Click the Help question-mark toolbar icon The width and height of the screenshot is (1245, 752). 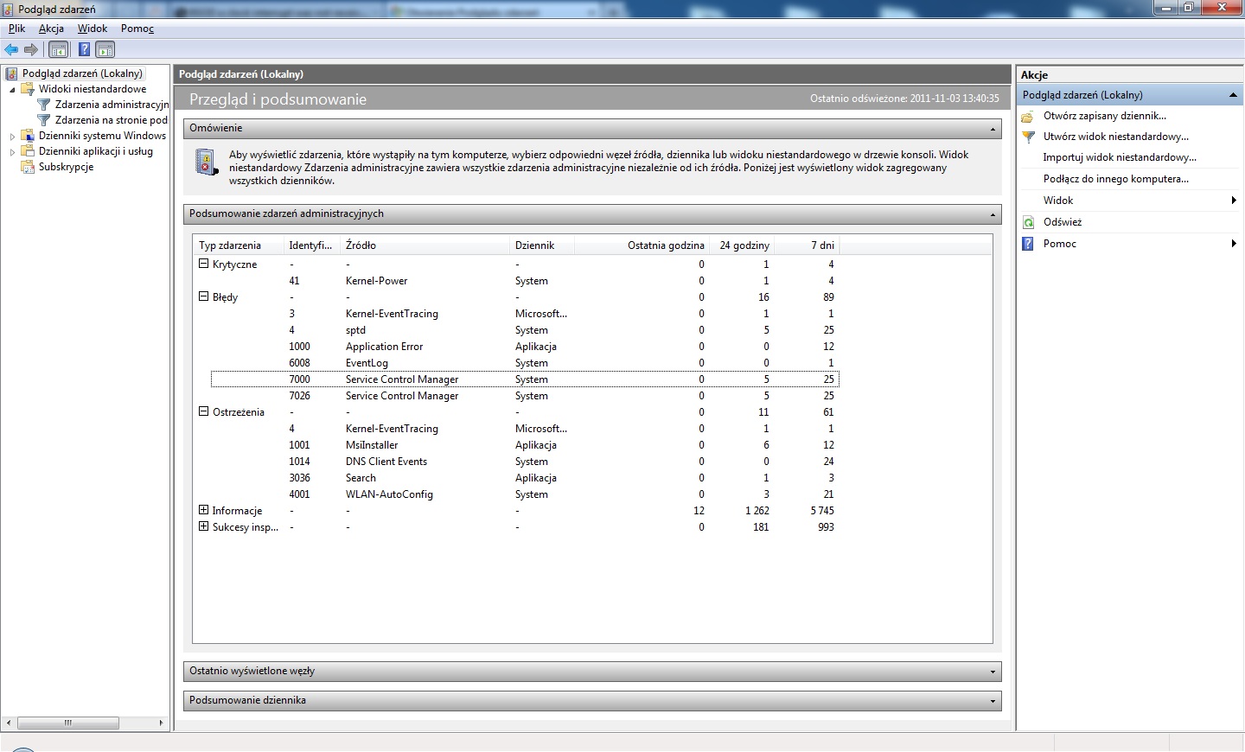83,49
